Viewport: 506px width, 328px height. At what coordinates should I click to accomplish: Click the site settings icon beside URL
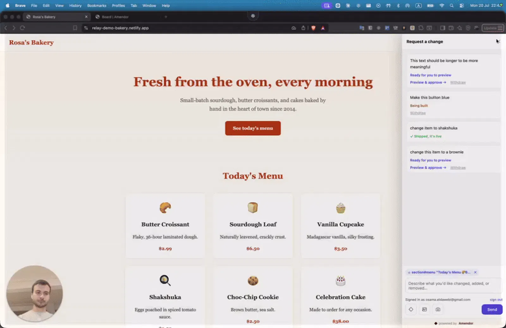pos(86,28)
